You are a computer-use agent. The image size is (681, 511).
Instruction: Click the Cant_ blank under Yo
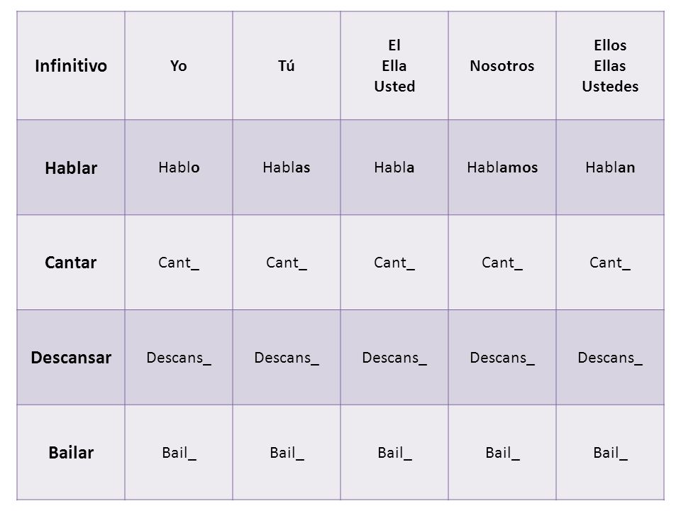click(x=179, y=263)
